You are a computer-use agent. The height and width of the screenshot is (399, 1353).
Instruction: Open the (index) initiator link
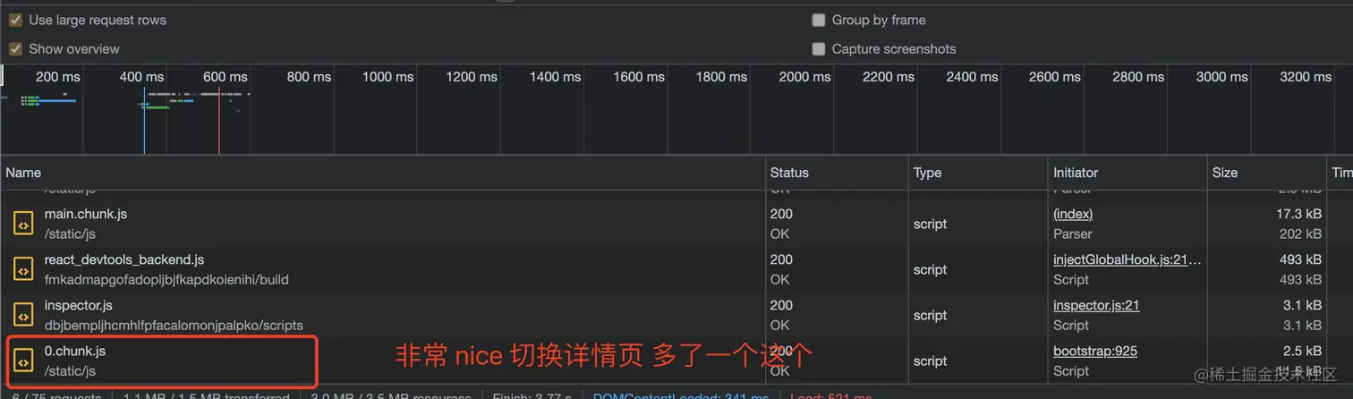tap(1073, 214)
